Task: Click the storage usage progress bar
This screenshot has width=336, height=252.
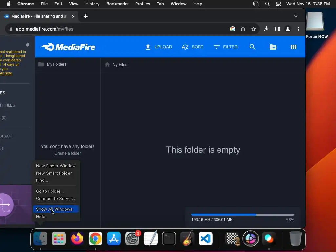Action: pos(242,215)
